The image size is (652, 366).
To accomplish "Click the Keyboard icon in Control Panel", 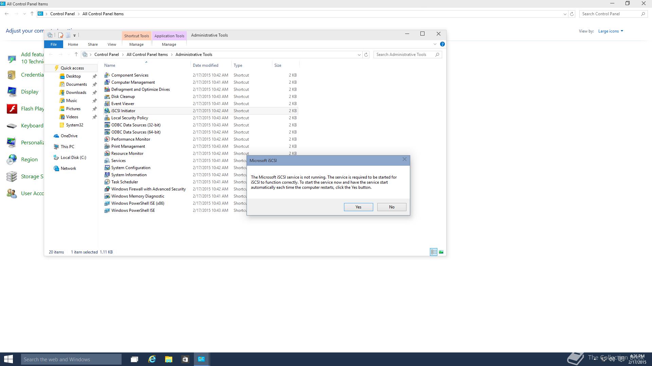I will (x=12, y=126).
